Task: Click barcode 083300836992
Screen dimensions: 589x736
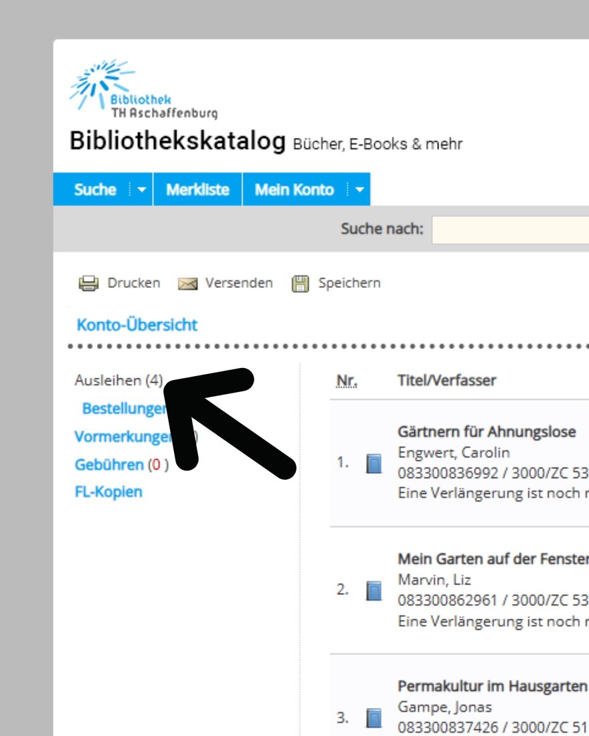Action: [x=448, y=472]
